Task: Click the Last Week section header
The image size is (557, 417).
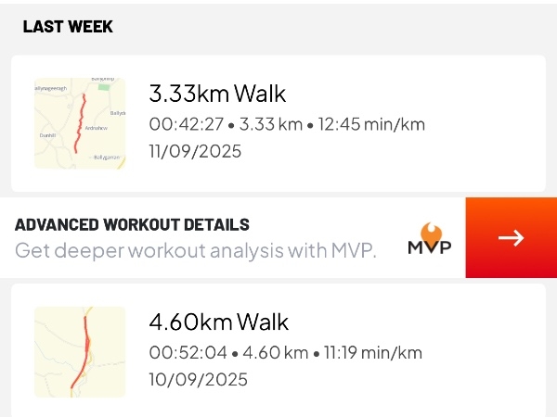Action: click(68, 27)
